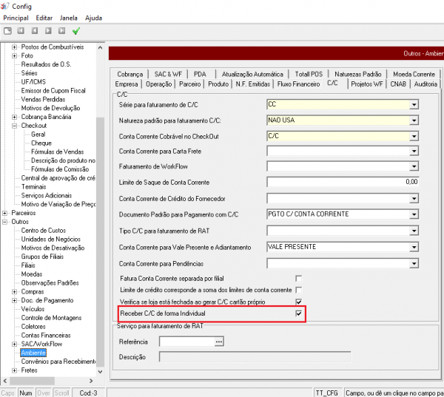This screenshot has width=444, height=397.
Task: Open the Referência lookup ellipsis button
Action: [218, 342]
